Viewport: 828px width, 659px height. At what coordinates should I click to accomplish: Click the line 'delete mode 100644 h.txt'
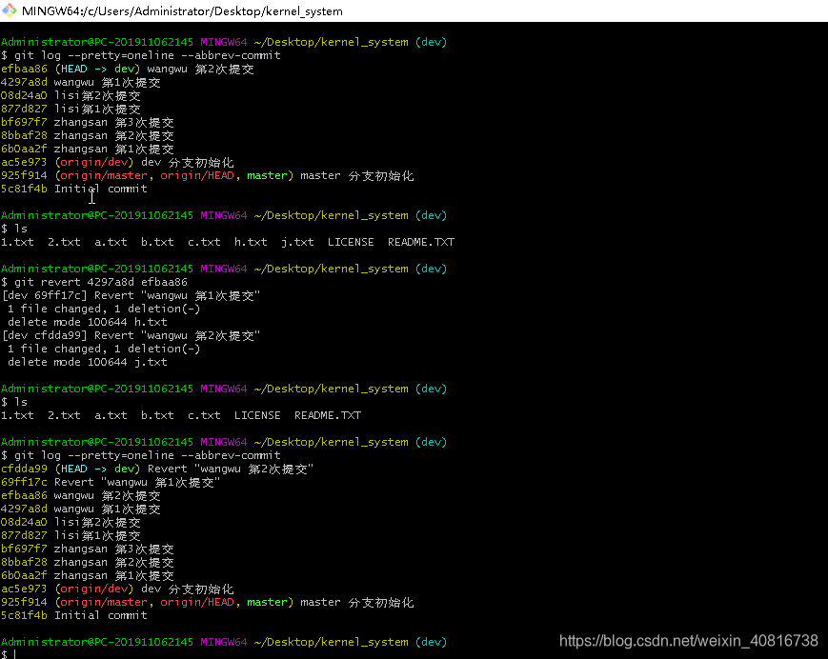click(x=87, y=322)
